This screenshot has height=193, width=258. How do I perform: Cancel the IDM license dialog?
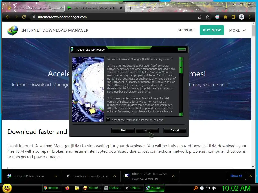click(x=175, y=130)
